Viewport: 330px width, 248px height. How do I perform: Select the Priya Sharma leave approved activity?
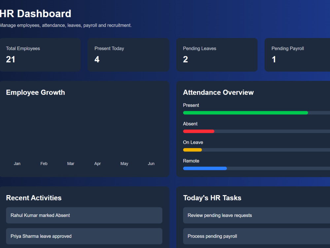pyautogui.click(x=84, y=236)
